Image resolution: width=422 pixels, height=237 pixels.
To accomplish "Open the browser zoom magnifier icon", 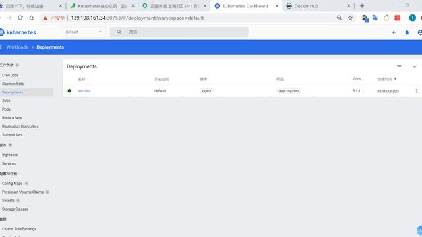I will point(339,18).
